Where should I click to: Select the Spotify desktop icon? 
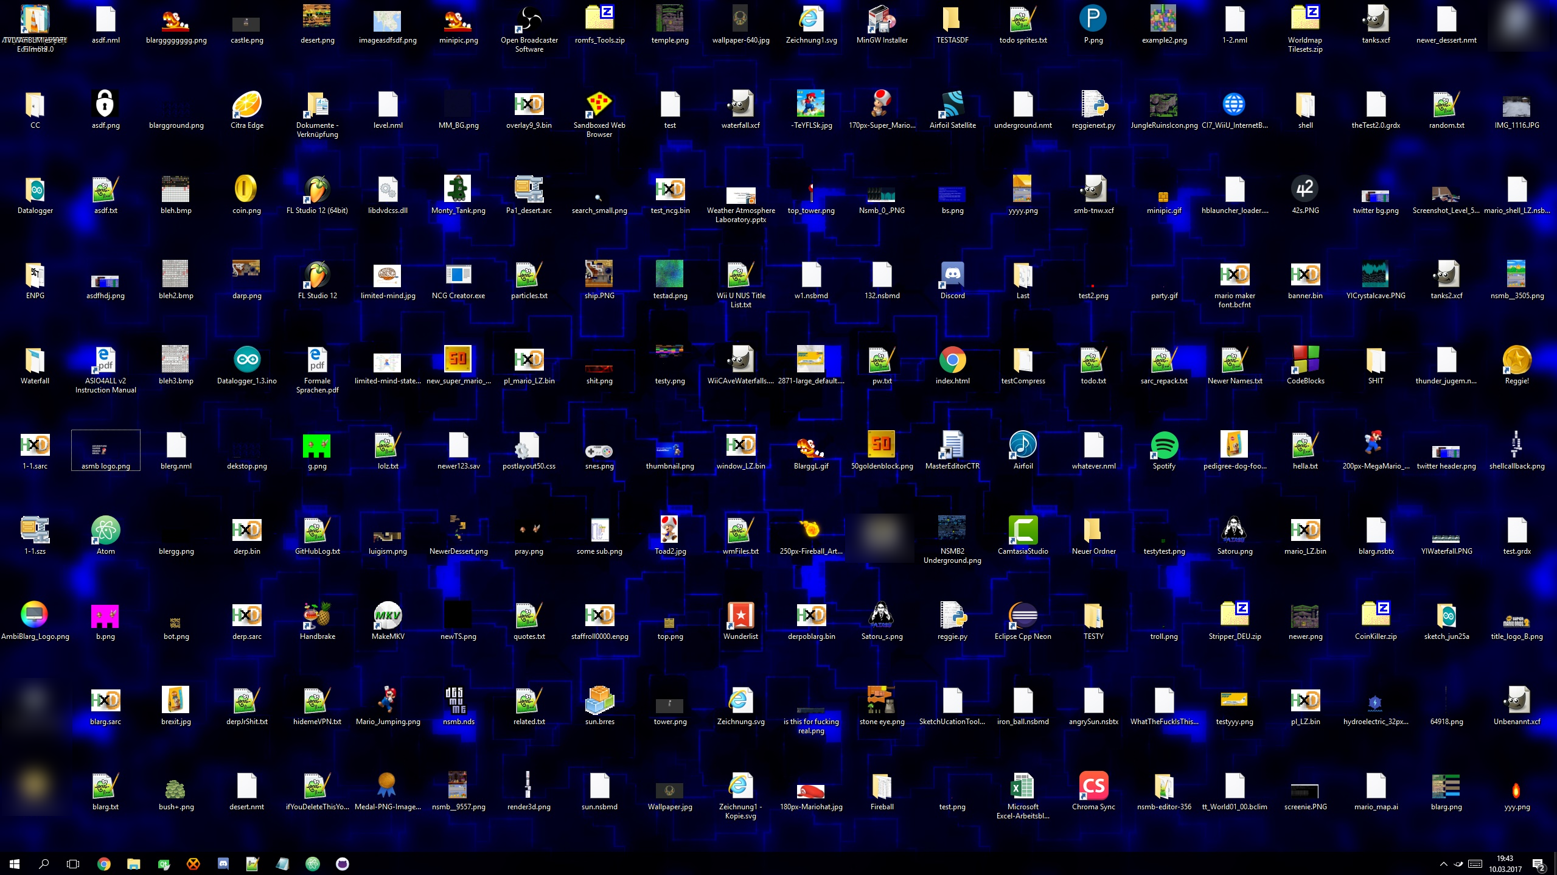click(x=1163, y=445)
